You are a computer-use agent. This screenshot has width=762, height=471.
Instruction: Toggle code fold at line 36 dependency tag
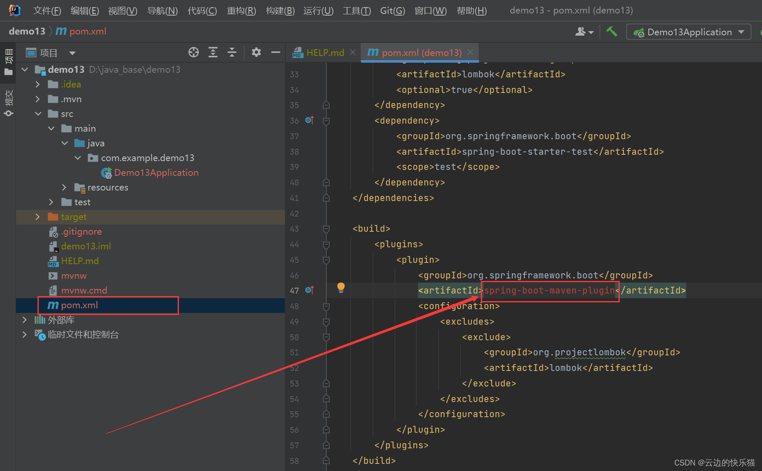click(326, 121)
